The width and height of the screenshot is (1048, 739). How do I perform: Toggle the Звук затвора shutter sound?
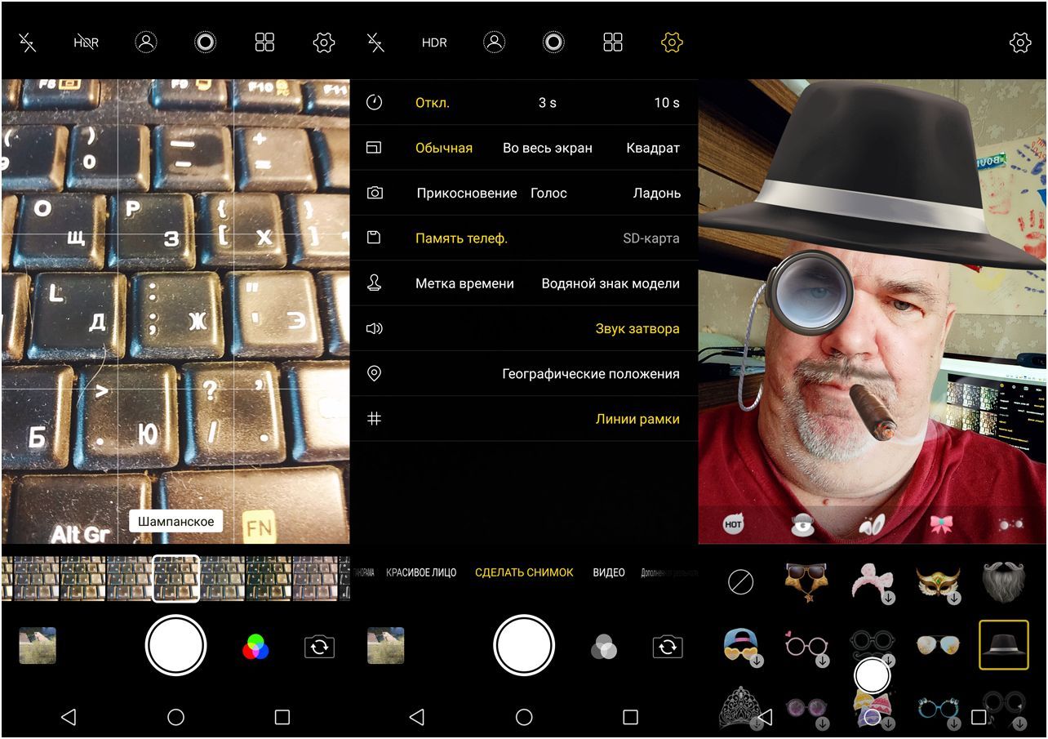(x=637, y=329)
